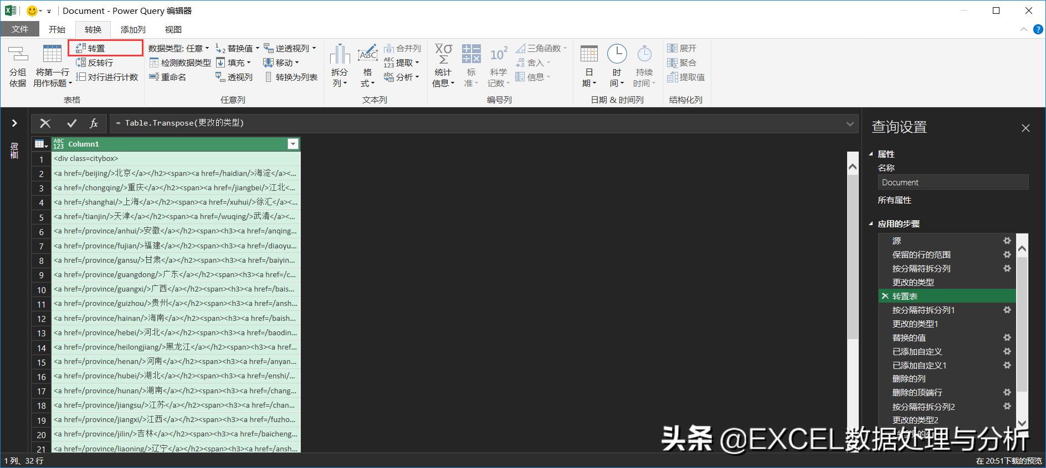
Task: Click the data grid scroll up arrow
Action: 853,167
